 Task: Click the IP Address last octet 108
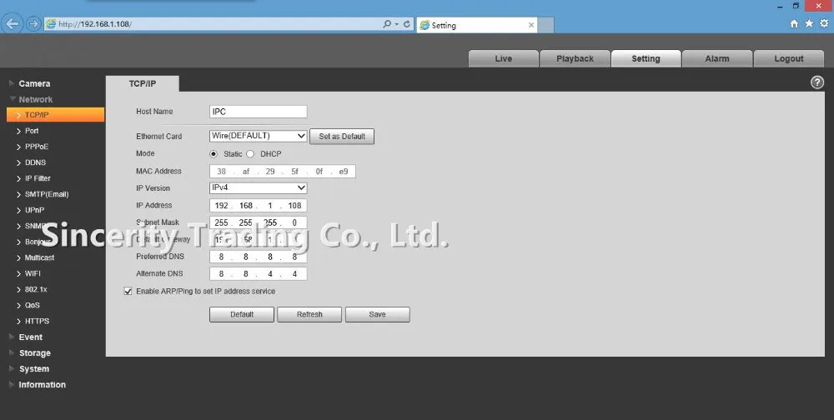(294, 206)
